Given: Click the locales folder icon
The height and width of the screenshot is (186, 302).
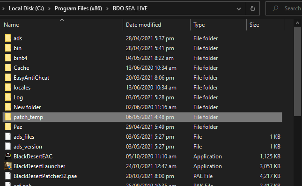Looking at the screenshot, I should coord(8,87).
